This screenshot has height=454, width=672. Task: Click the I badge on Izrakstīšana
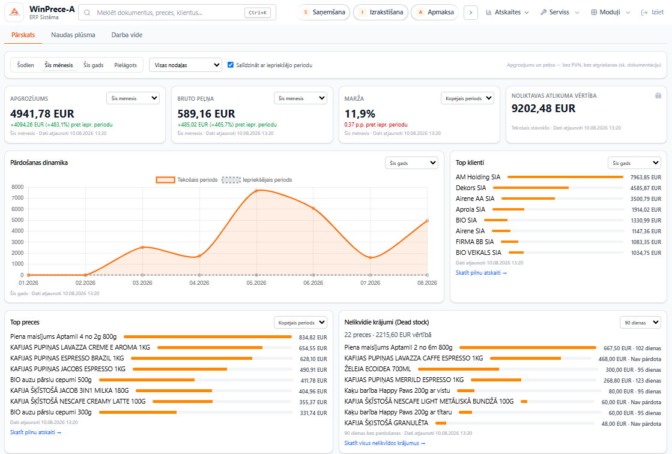[362, 13]
